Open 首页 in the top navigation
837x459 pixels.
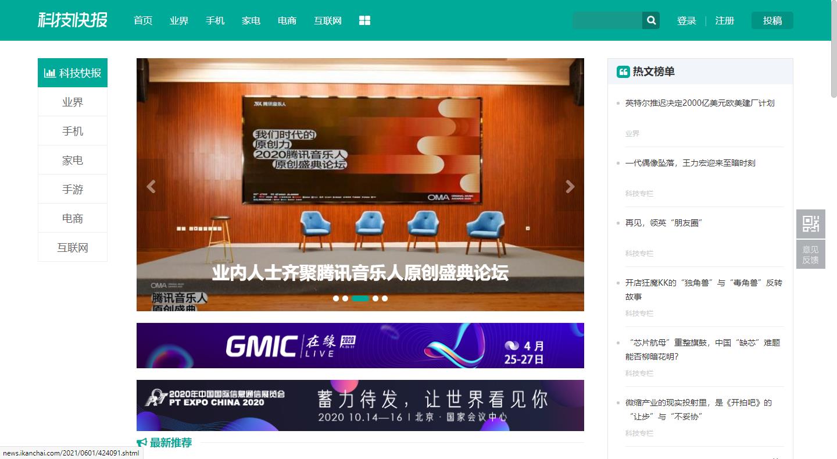click(143, 20)
